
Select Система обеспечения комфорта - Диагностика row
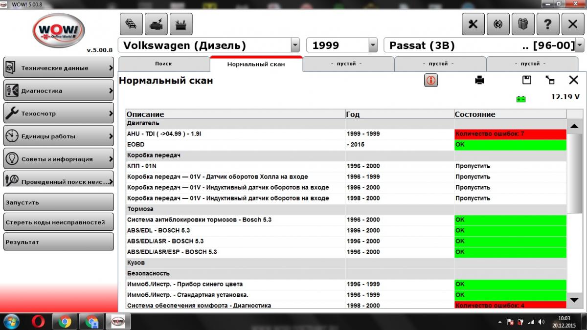pyautogui.click(x=346, y=306)
